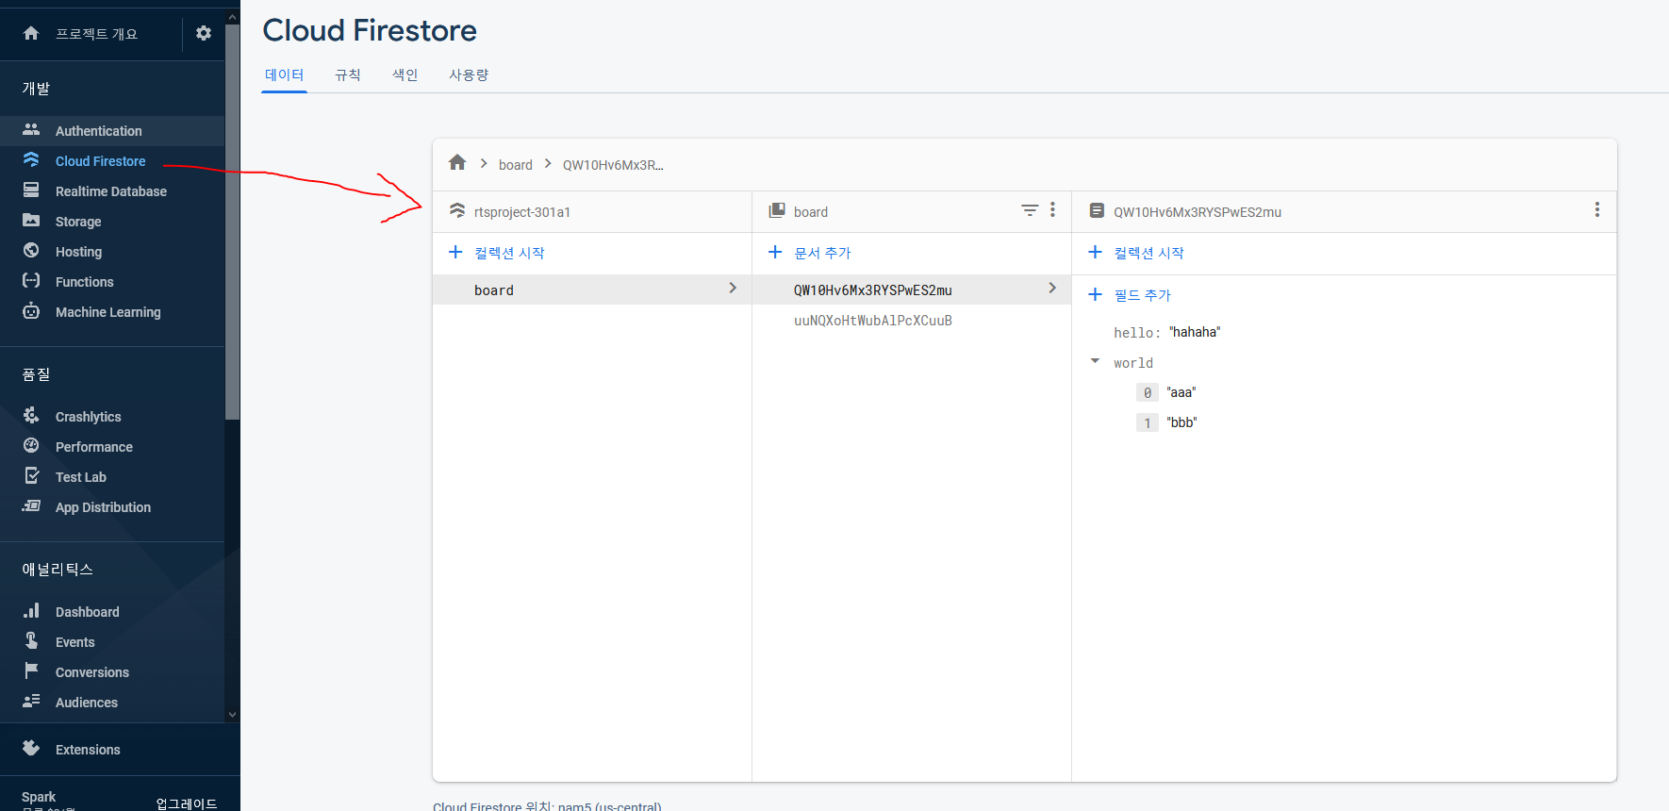Click the Authentication people icon
The height and width of the screenshot is (811, 1669).
[x=31, y=130]
